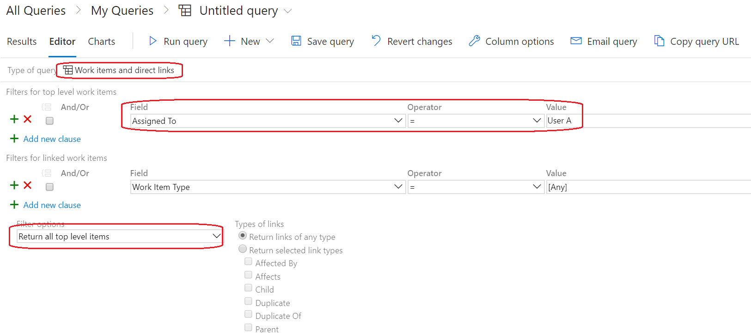Open Column options wrench icon
Image resolution: width=751 pixels, height=336 pixels.
(474, 41)
